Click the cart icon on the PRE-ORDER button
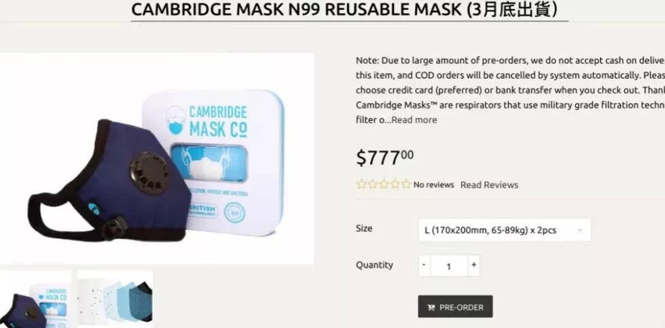The width and height of the screenshot is (665, 328). click(x=431, y=308)
